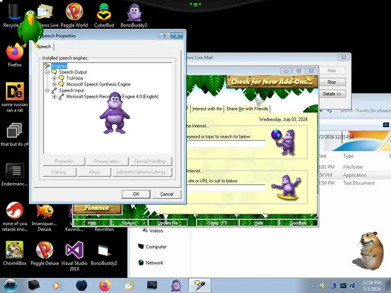Select Speech Input in the tree
The width and height of the screenshot is (391, 293).
[71, 90]
